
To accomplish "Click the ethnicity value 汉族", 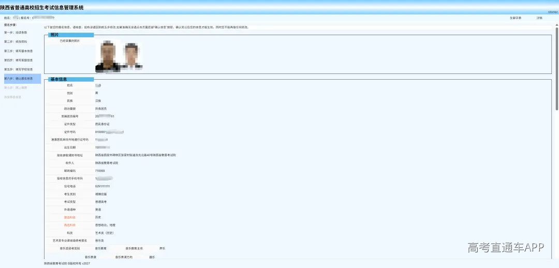I will (x=98, y=101).
